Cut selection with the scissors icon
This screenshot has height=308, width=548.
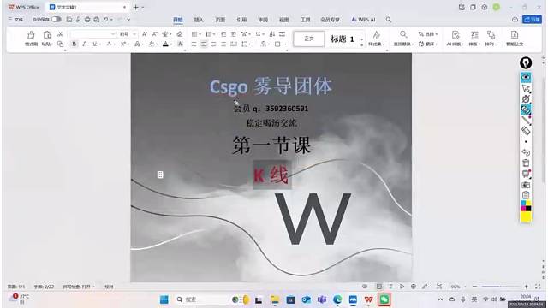pos(60,34)
